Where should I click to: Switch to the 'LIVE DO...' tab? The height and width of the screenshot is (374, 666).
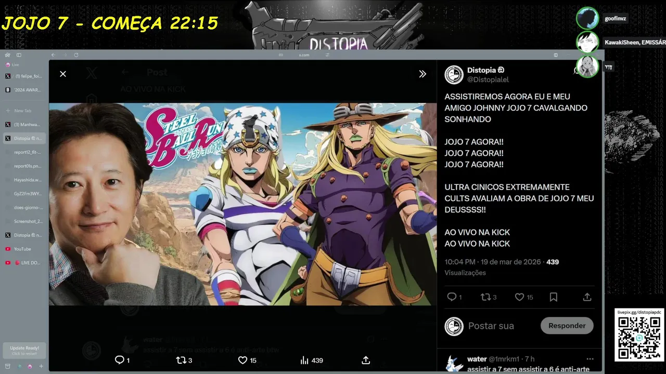[24, 263]
